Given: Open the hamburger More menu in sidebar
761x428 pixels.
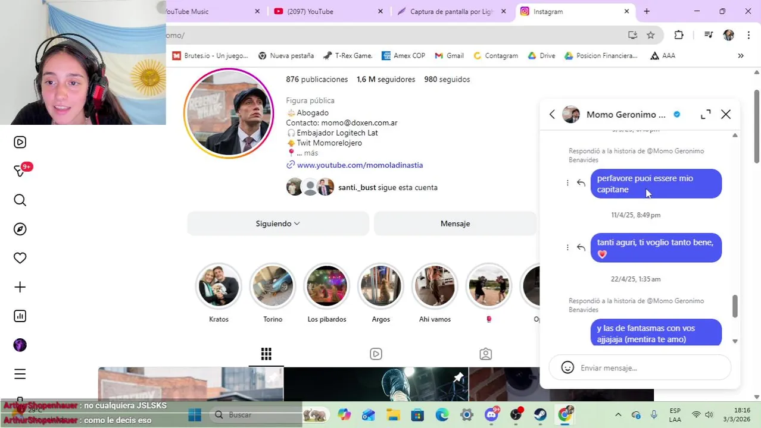Looking at the screenshot, I should pos(20,374).
